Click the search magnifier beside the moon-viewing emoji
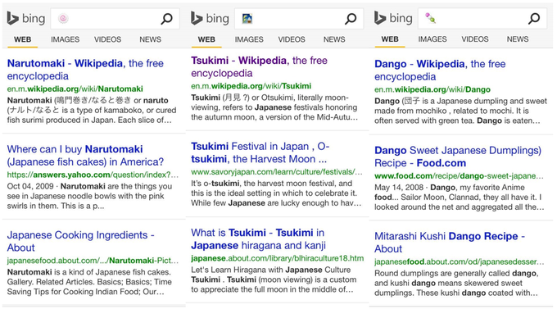 pyautogui.click(x=351, y=19)
